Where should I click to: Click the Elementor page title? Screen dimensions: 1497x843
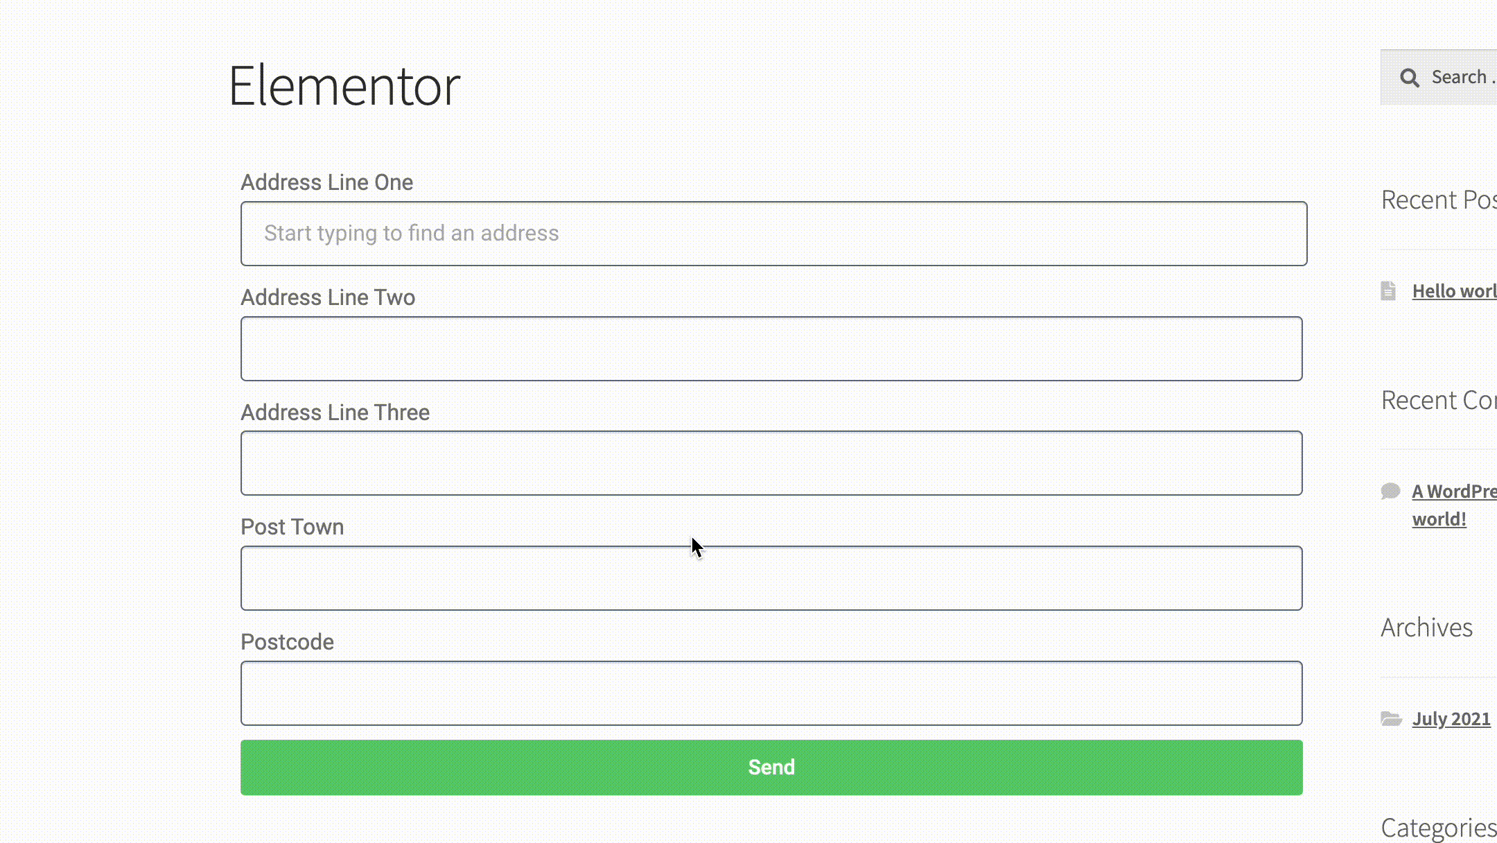(344, 86)
